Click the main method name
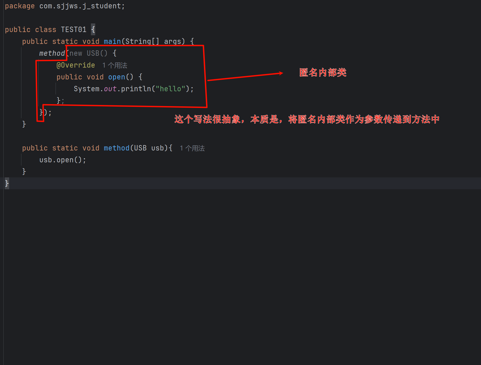This screenshot has width=481, height=365. (x=112, y=41)
